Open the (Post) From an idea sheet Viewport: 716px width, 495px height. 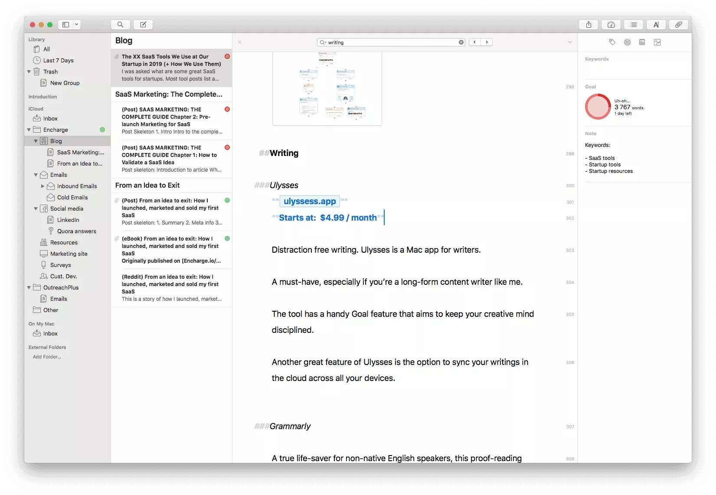coord(172,212)
